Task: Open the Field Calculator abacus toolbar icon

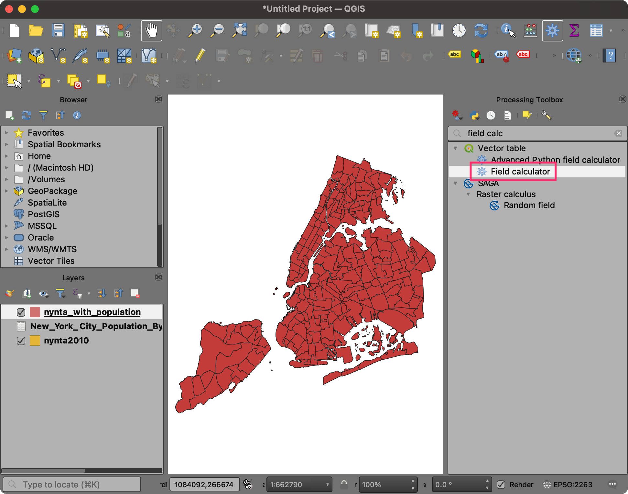Action: pyautogui.click(x=530, y=31)
